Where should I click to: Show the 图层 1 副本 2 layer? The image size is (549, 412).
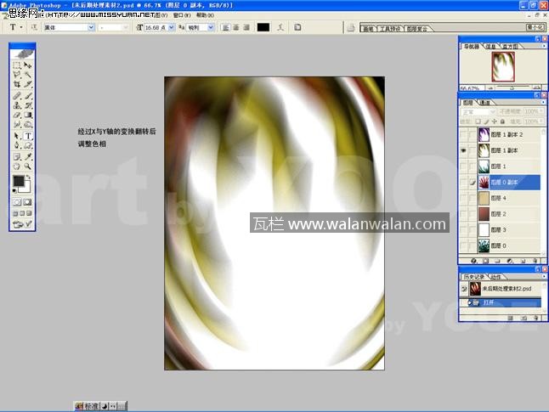point(463,134)
